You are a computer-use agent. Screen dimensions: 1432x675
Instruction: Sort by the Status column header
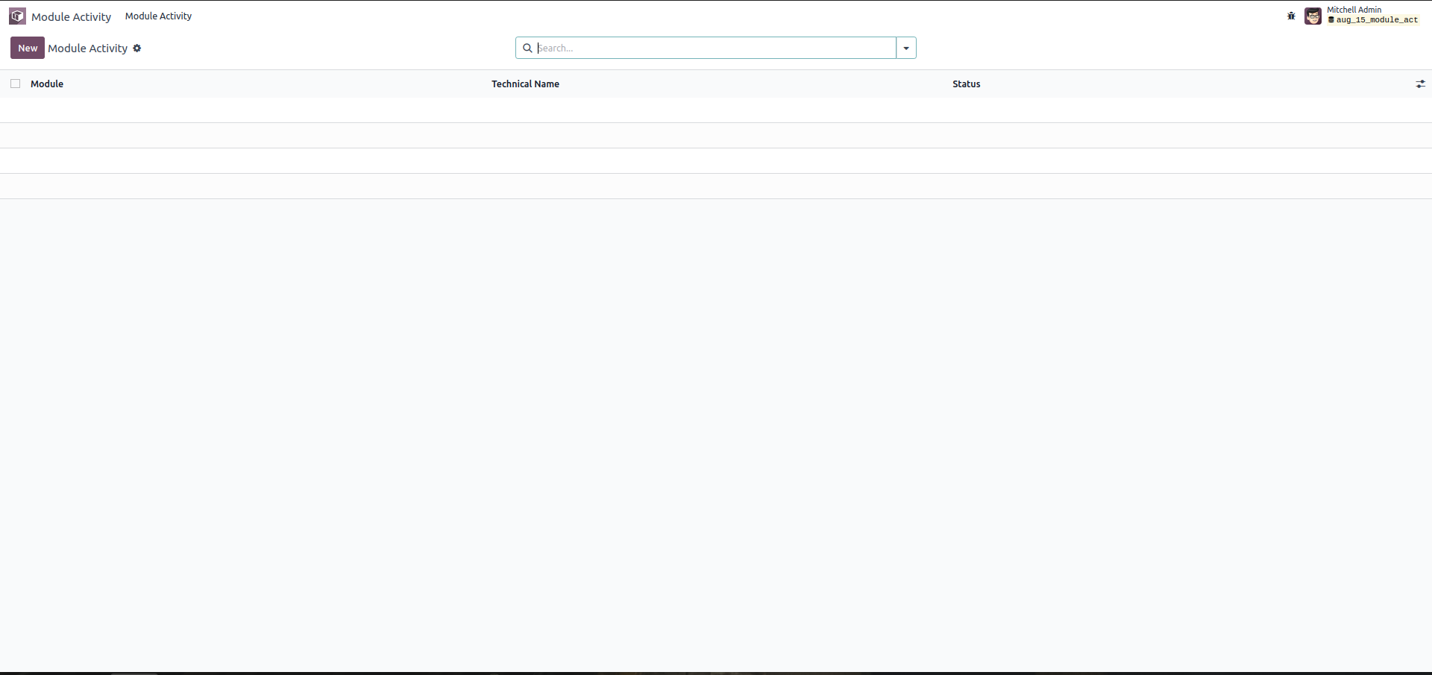[x=966, y=84]
